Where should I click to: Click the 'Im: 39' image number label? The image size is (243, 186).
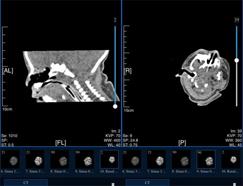[x=236, y=131]
